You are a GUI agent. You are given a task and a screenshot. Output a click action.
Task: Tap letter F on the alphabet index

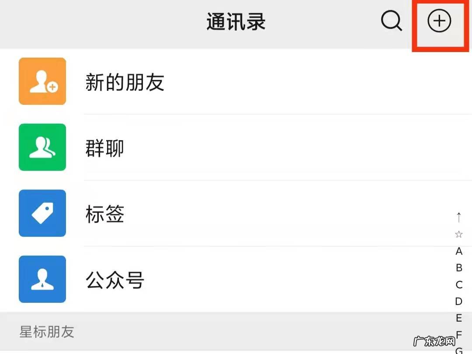[458, 334]
